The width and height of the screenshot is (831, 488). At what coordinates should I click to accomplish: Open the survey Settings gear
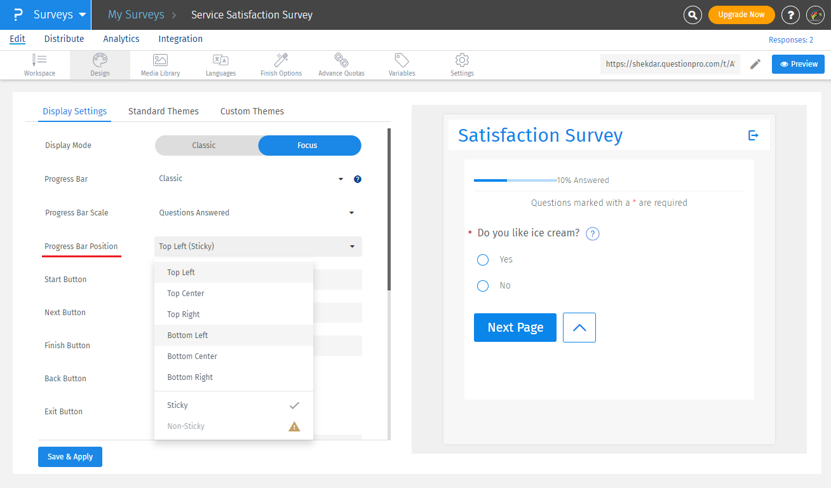point(462,64)
